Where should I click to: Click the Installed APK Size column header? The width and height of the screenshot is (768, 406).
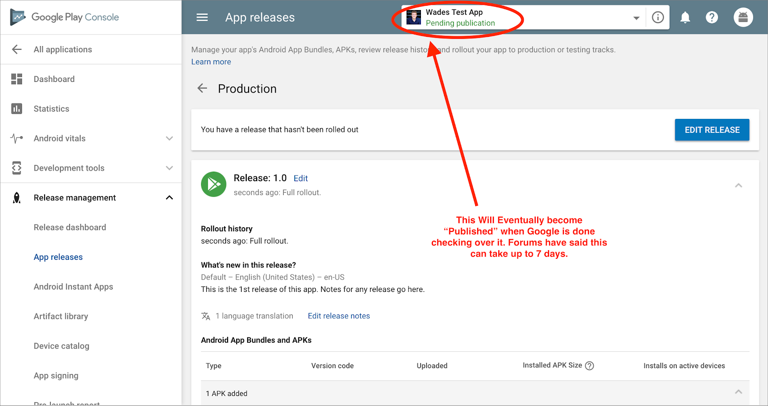(552, 365)
